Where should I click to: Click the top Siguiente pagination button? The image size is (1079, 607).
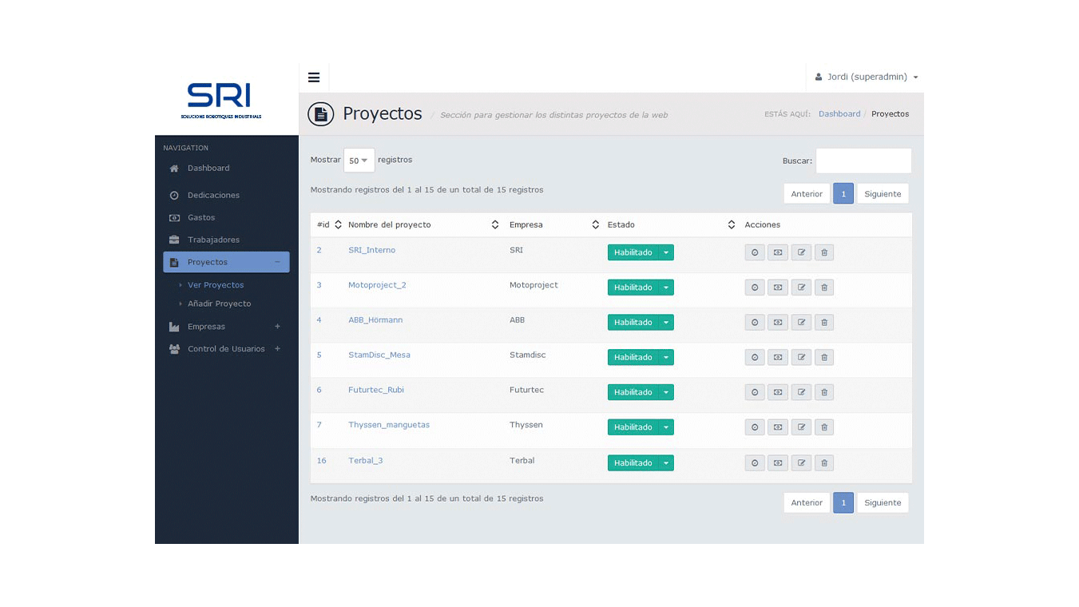tap(883, 194)
